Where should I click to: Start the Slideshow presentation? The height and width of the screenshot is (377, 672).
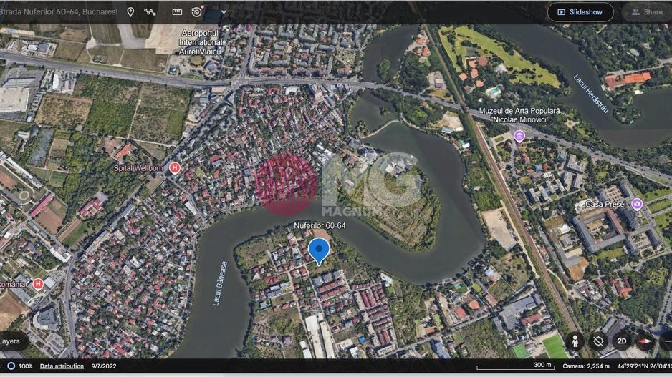(580, 12)
